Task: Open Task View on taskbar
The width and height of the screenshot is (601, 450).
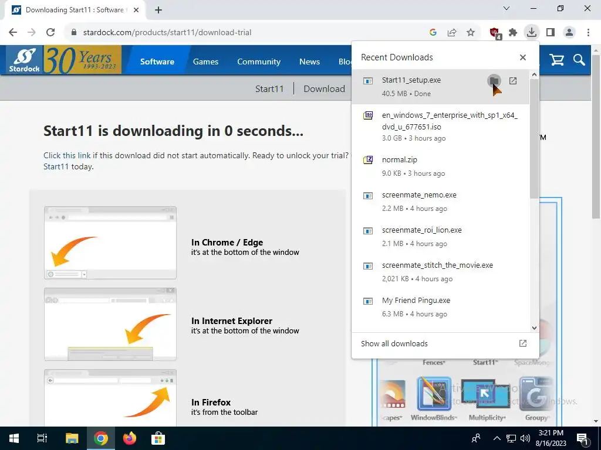Action: point(42,438)
